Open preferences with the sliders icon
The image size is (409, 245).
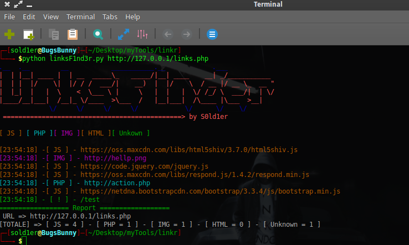tap(142, 34)
